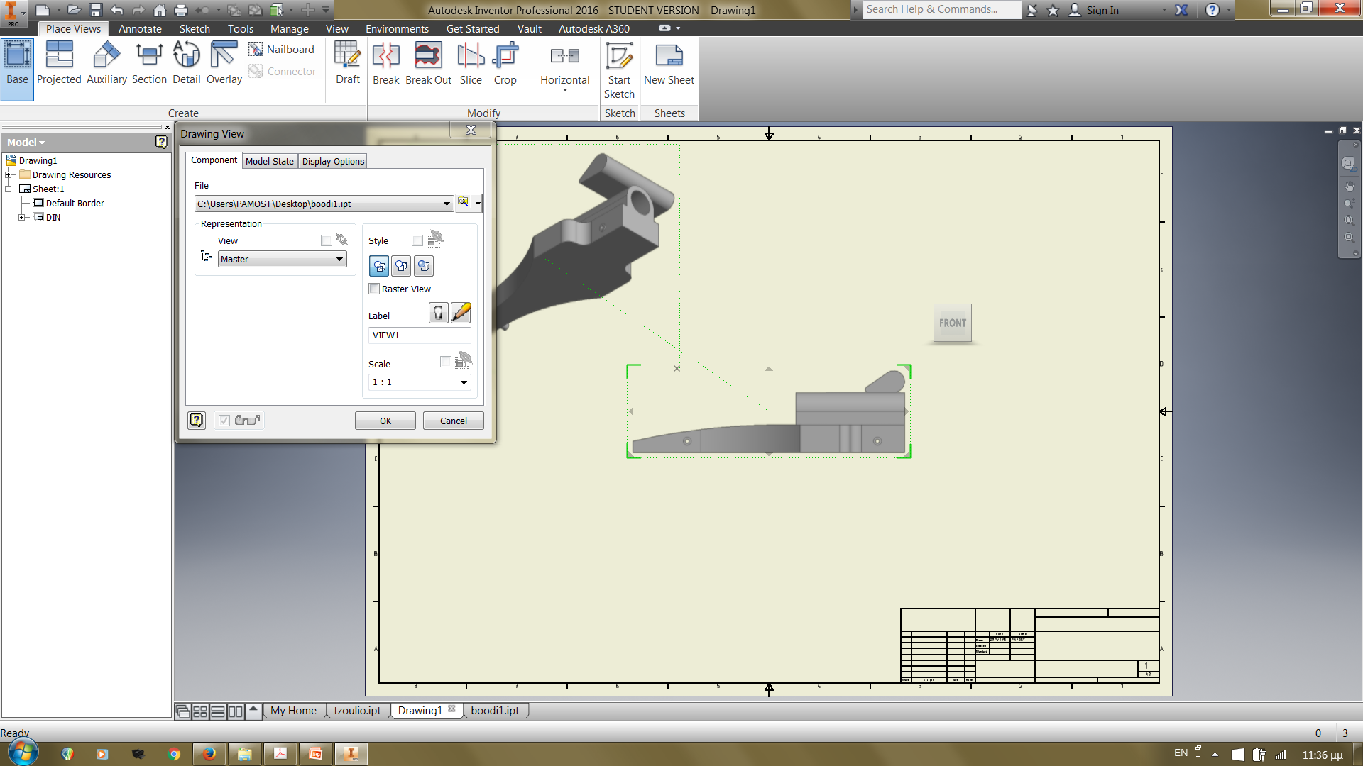The image size is (1363, 766).
Task: Choose the Projected view tool
Action: click(59, 64)
